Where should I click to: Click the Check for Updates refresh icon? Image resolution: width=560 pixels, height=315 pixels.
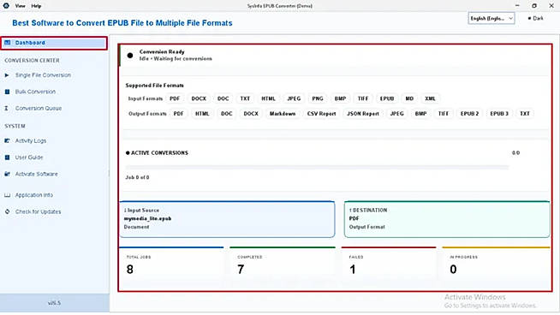click(7, 211)
